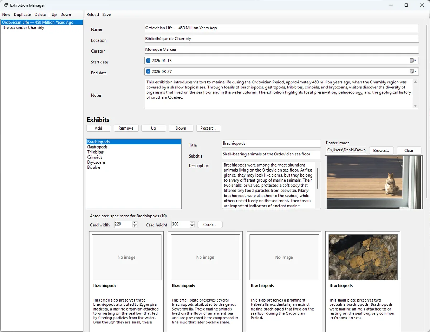This screenshot has width=430, height=332.
Task: Select Bivalve in the exhibits list
Action: point(134,167)
